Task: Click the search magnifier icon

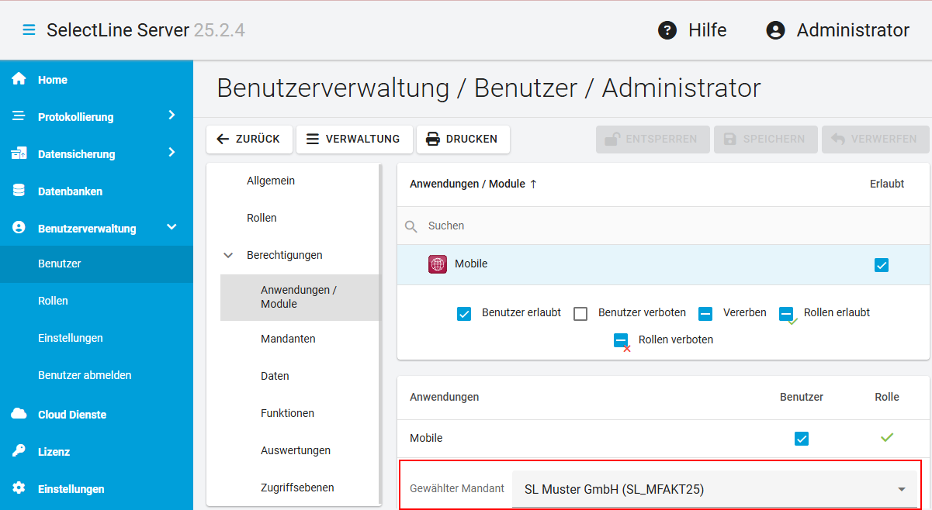Action: [x=411, y=226]
